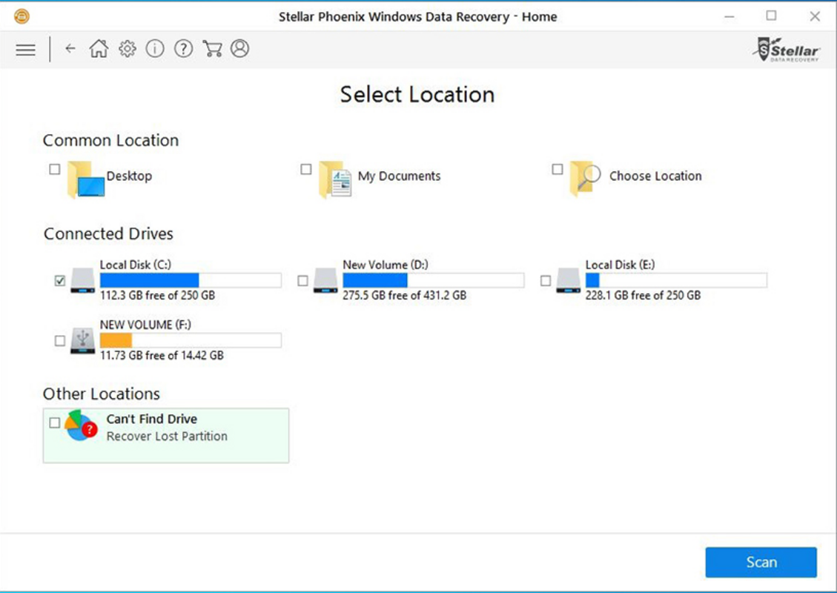Show the information (i) icon dialog
This screenshot has width=837, height=593.
pyautogui.click(x=155, y=49)
